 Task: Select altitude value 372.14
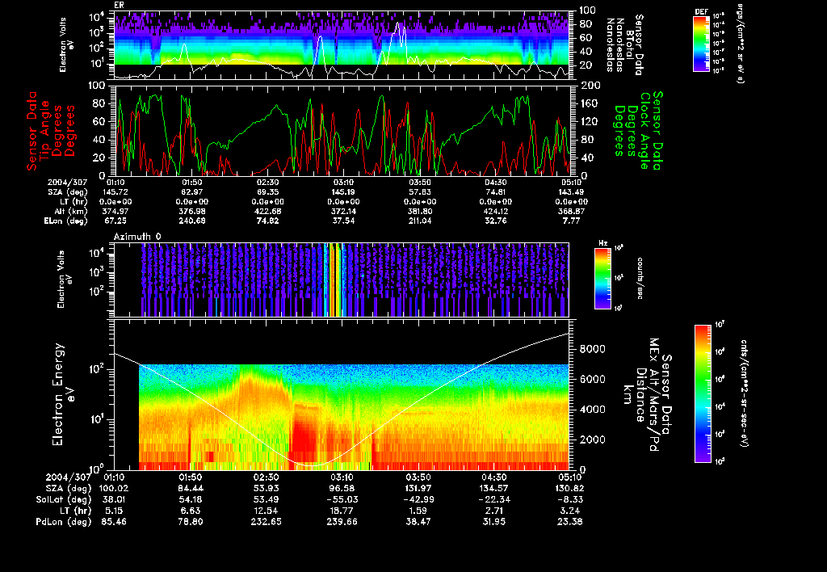tap(343, 211)
